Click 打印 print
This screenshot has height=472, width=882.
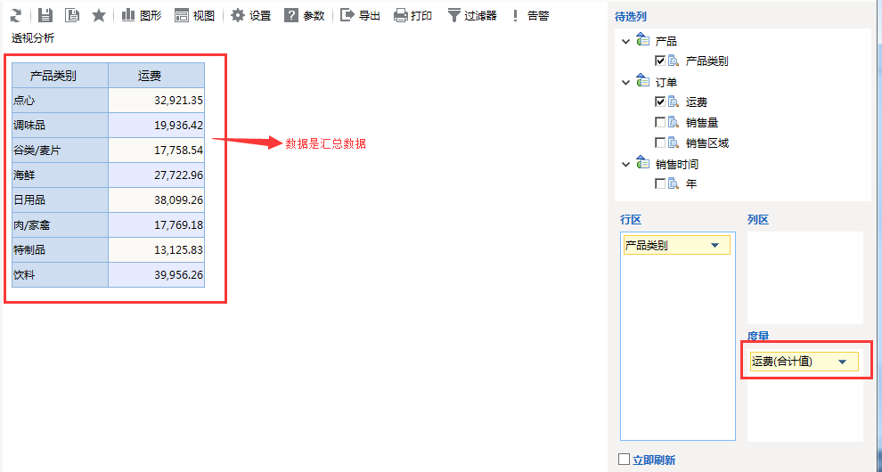412,15
